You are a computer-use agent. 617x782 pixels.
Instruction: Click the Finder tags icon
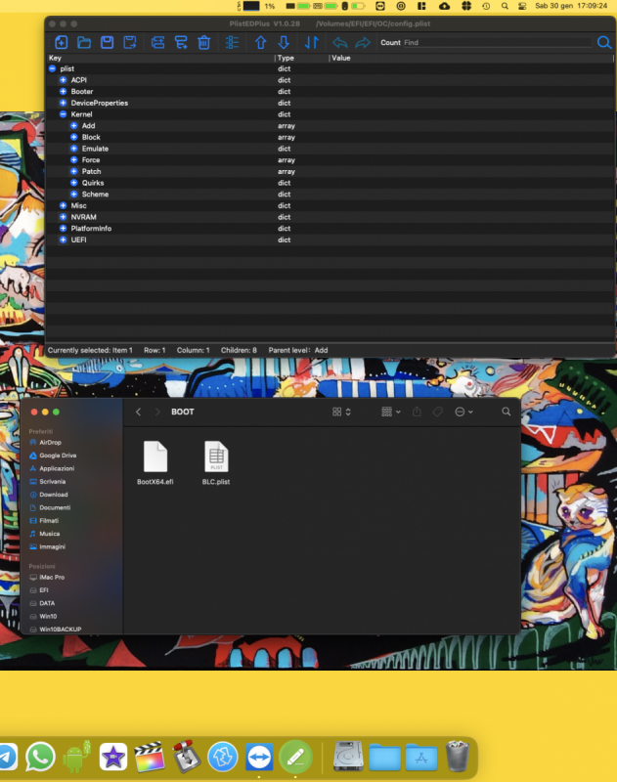click(x=438, y=412)
